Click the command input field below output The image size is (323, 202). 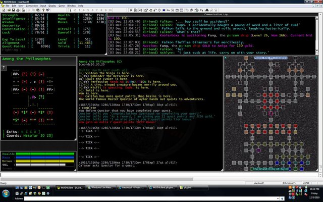pyautogui.click(x=159, y=175)
